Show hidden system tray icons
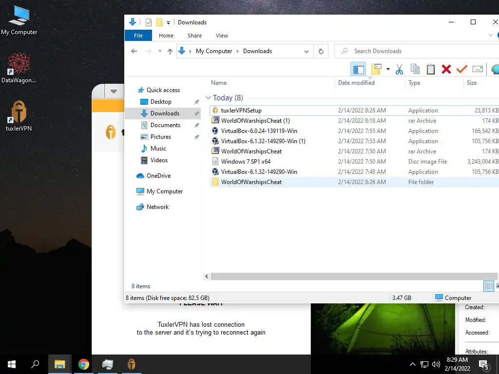The width and height of the screenshot is (499, 374). [412, 364]
